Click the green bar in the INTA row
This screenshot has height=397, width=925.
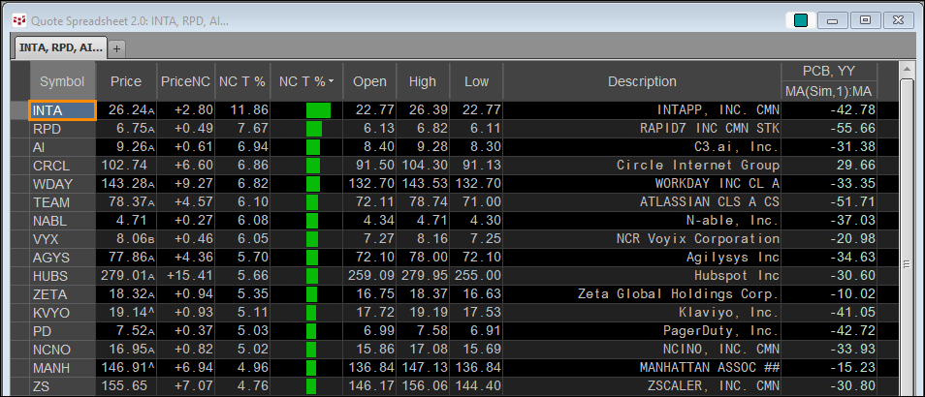click(318, 110)
